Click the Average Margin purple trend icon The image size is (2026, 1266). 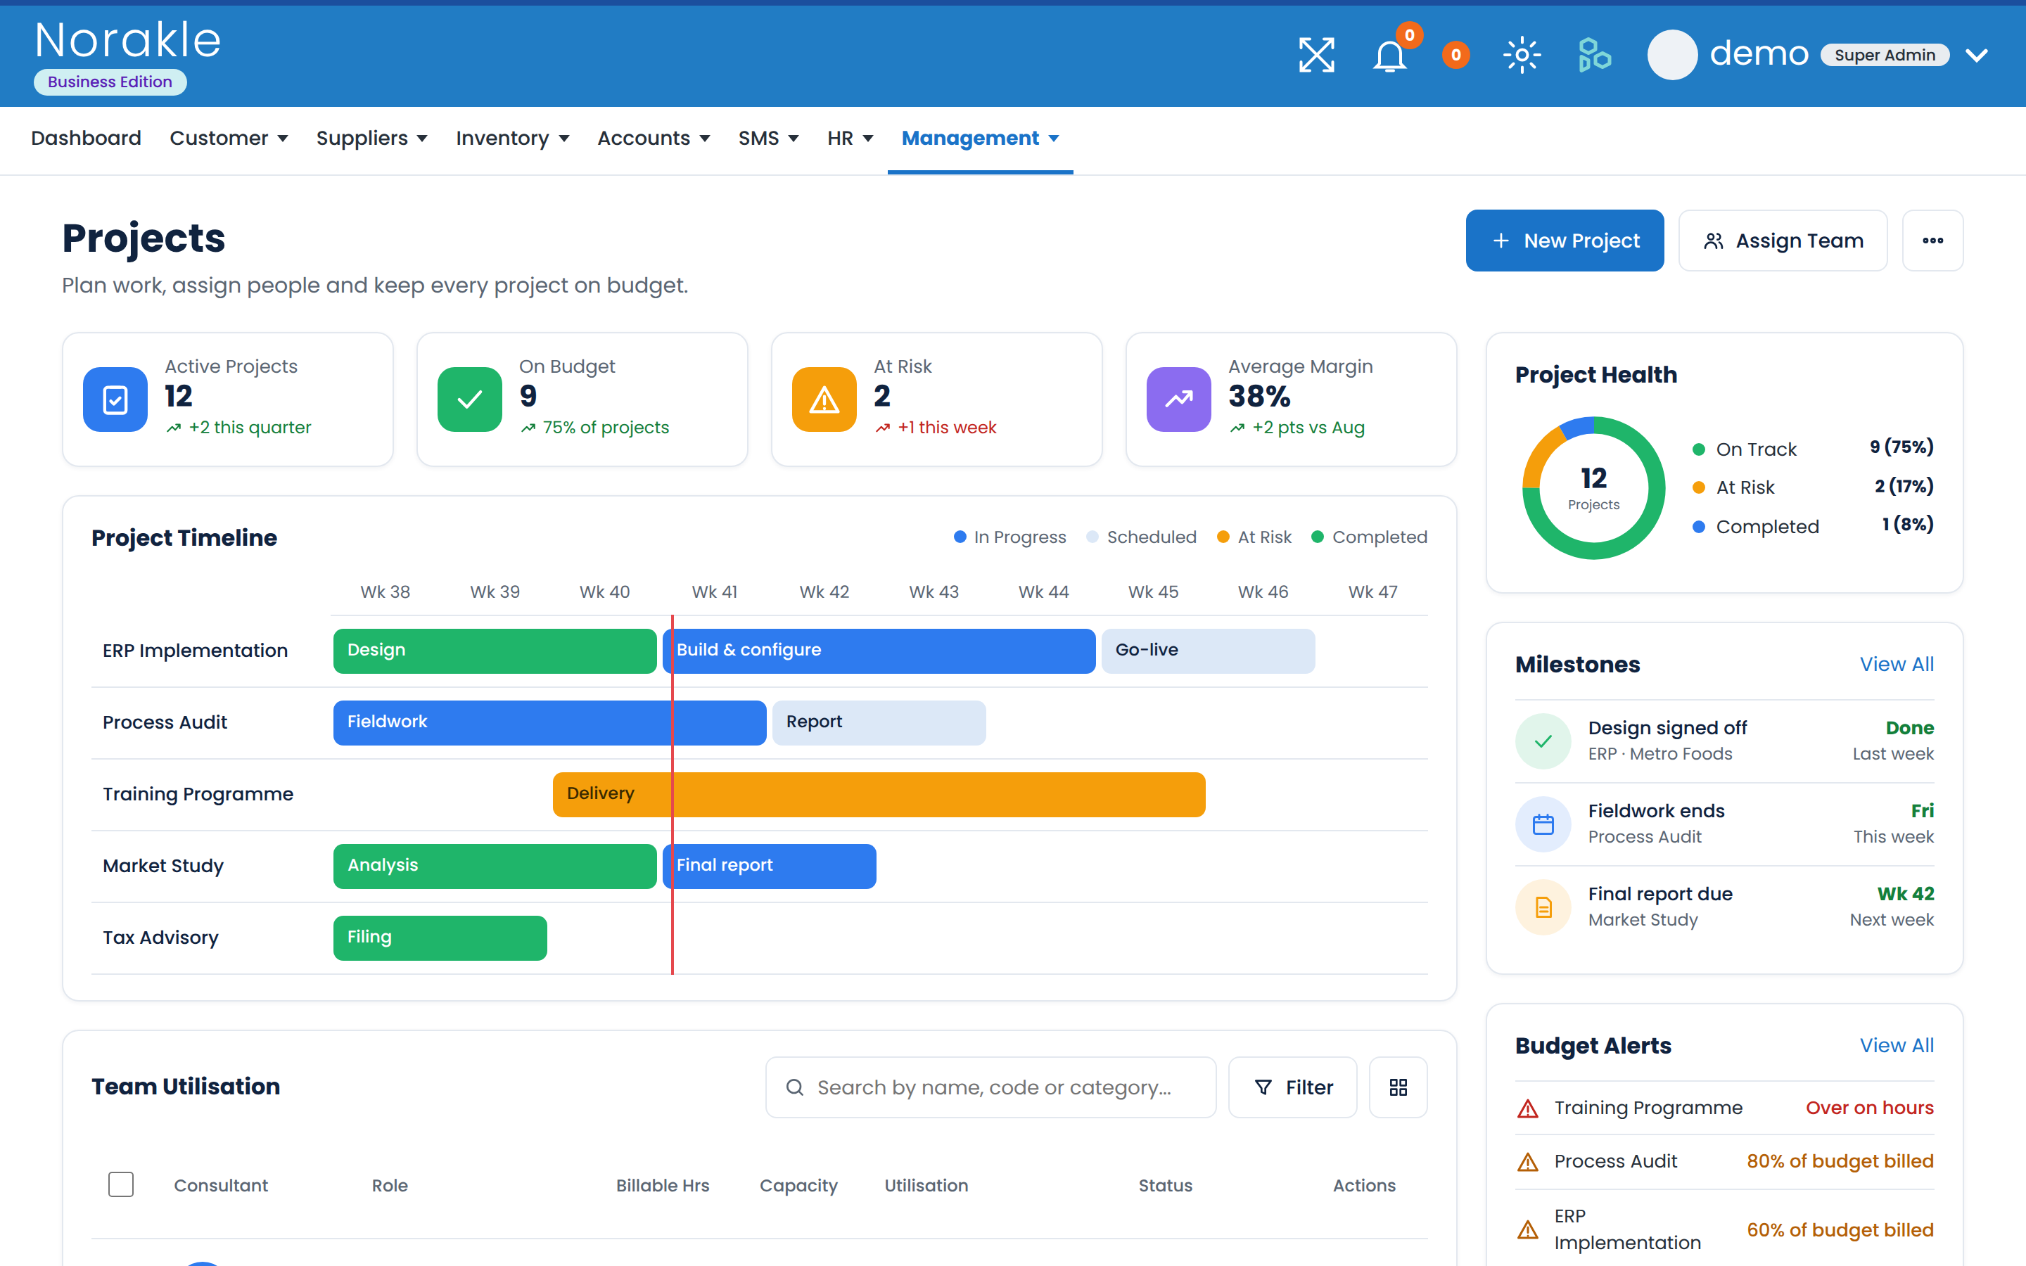tap(1179, 399)
